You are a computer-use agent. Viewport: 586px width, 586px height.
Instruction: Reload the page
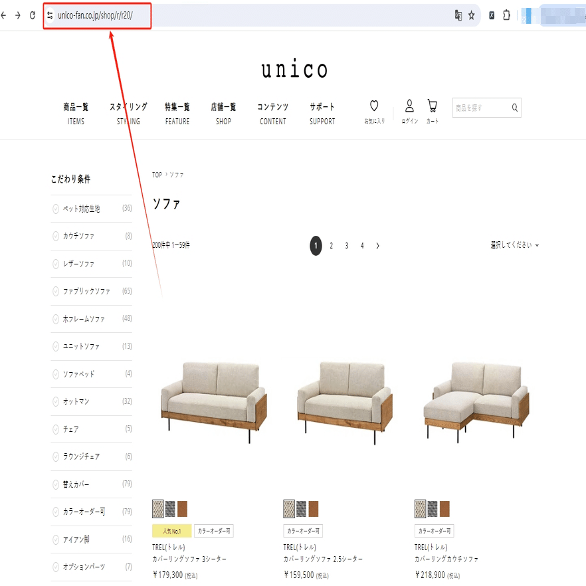pos(33,15)
